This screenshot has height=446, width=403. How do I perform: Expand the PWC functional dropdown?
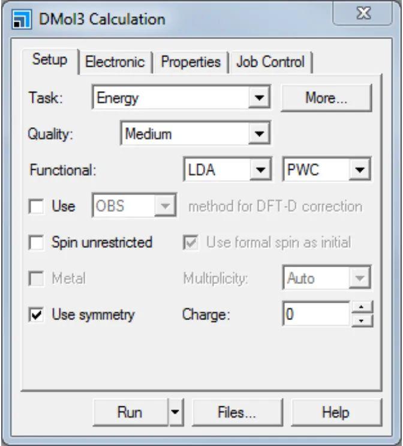(359, 170)
